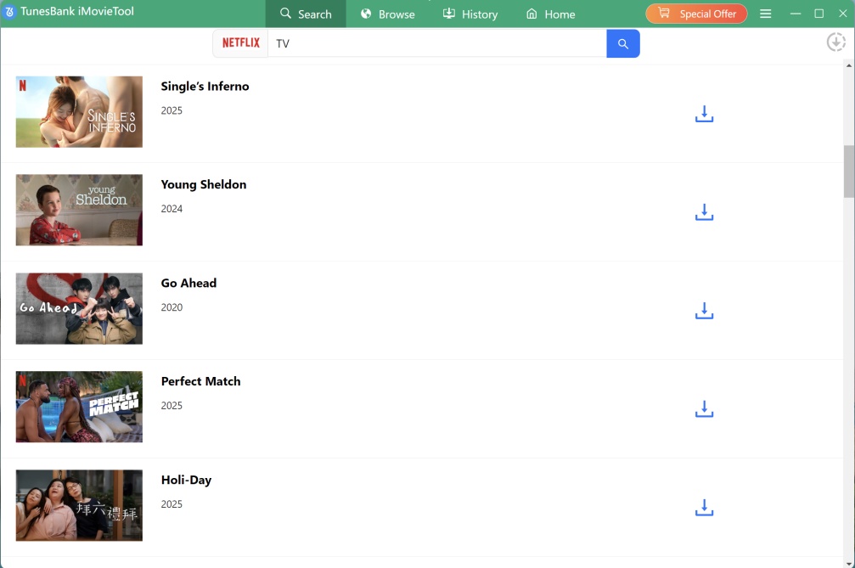Click the TunesBank app logo icon
Viewport: 855px width, 568px height.
click(10, 13)
